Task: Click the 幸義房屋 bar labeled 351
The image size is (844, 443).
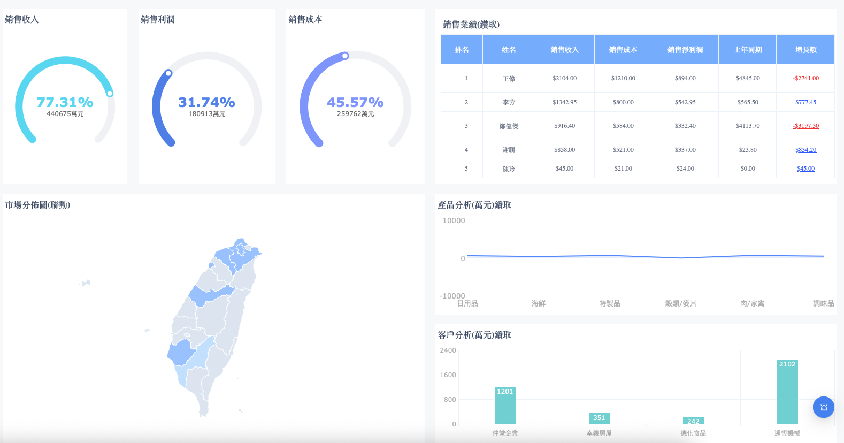Action: [599, 418]
